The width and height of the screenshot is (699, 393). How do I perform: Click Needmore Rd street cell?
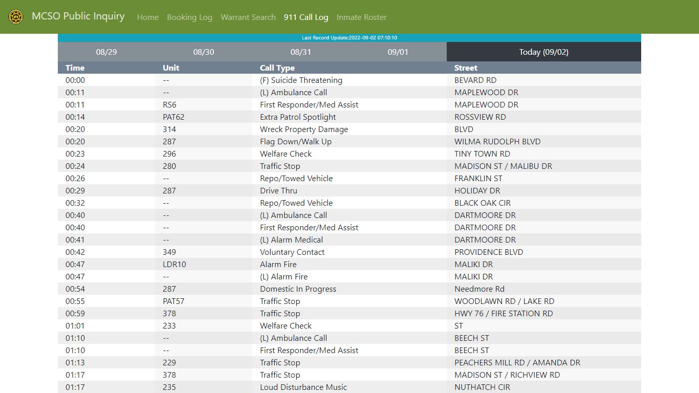pos(544,289)
